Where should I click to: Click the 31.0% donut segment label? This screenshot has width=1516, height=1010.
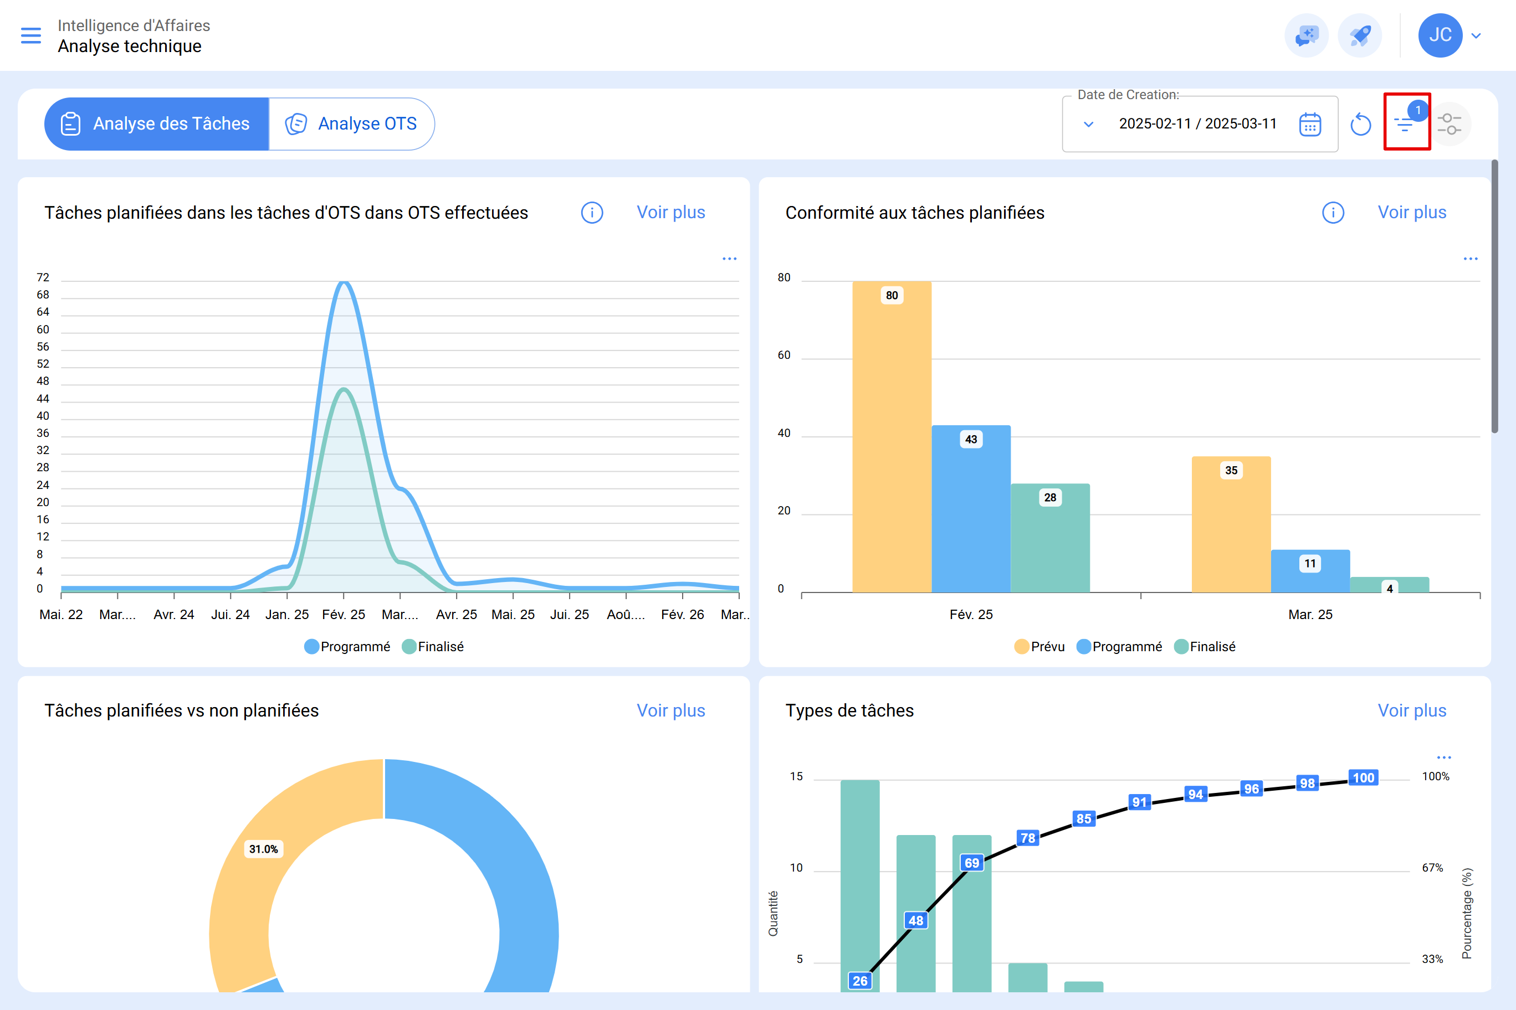click(x=264, y=849)
